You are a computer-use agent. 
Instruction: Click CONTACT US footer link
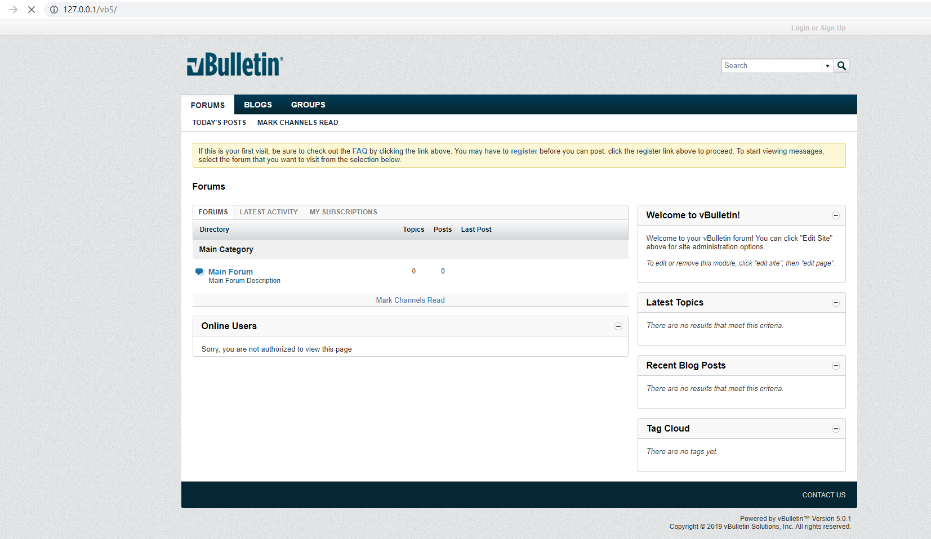pyautogui.click(x=824, y=495)
